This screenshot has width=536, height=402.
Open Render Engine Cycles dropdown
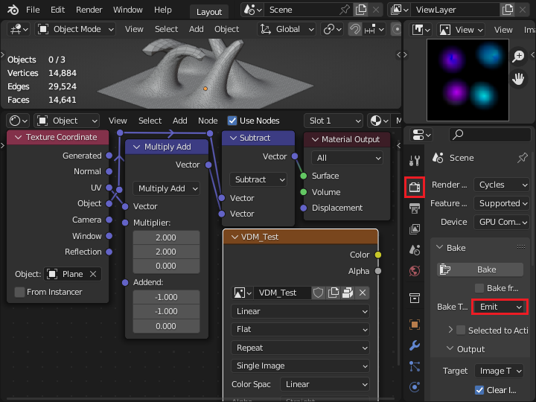tap(502, 185)
